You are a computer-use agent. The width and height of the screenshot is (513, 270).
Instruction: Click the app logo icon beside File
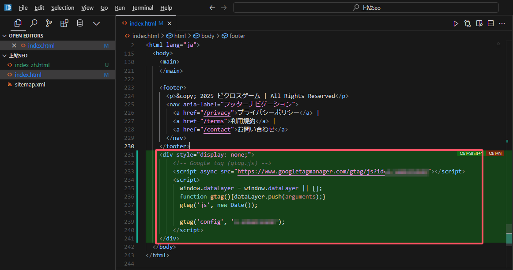(8, 7)
